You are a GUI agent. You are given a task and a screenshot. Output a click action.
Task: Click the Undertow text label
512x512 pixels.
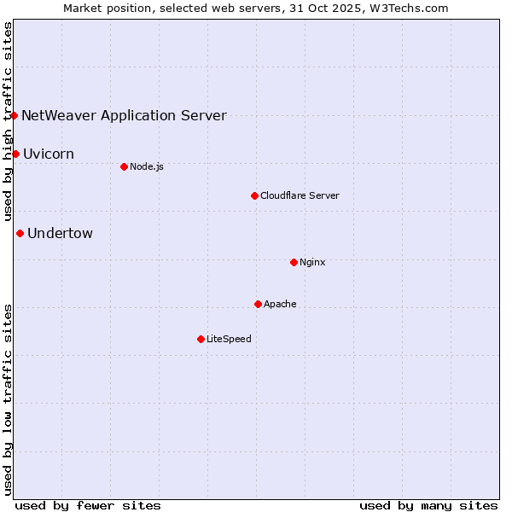60,233
